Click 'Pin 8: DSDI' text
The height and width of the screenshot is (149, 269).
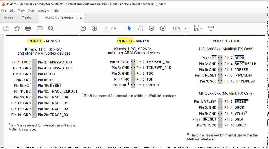(x=233, y=119)
